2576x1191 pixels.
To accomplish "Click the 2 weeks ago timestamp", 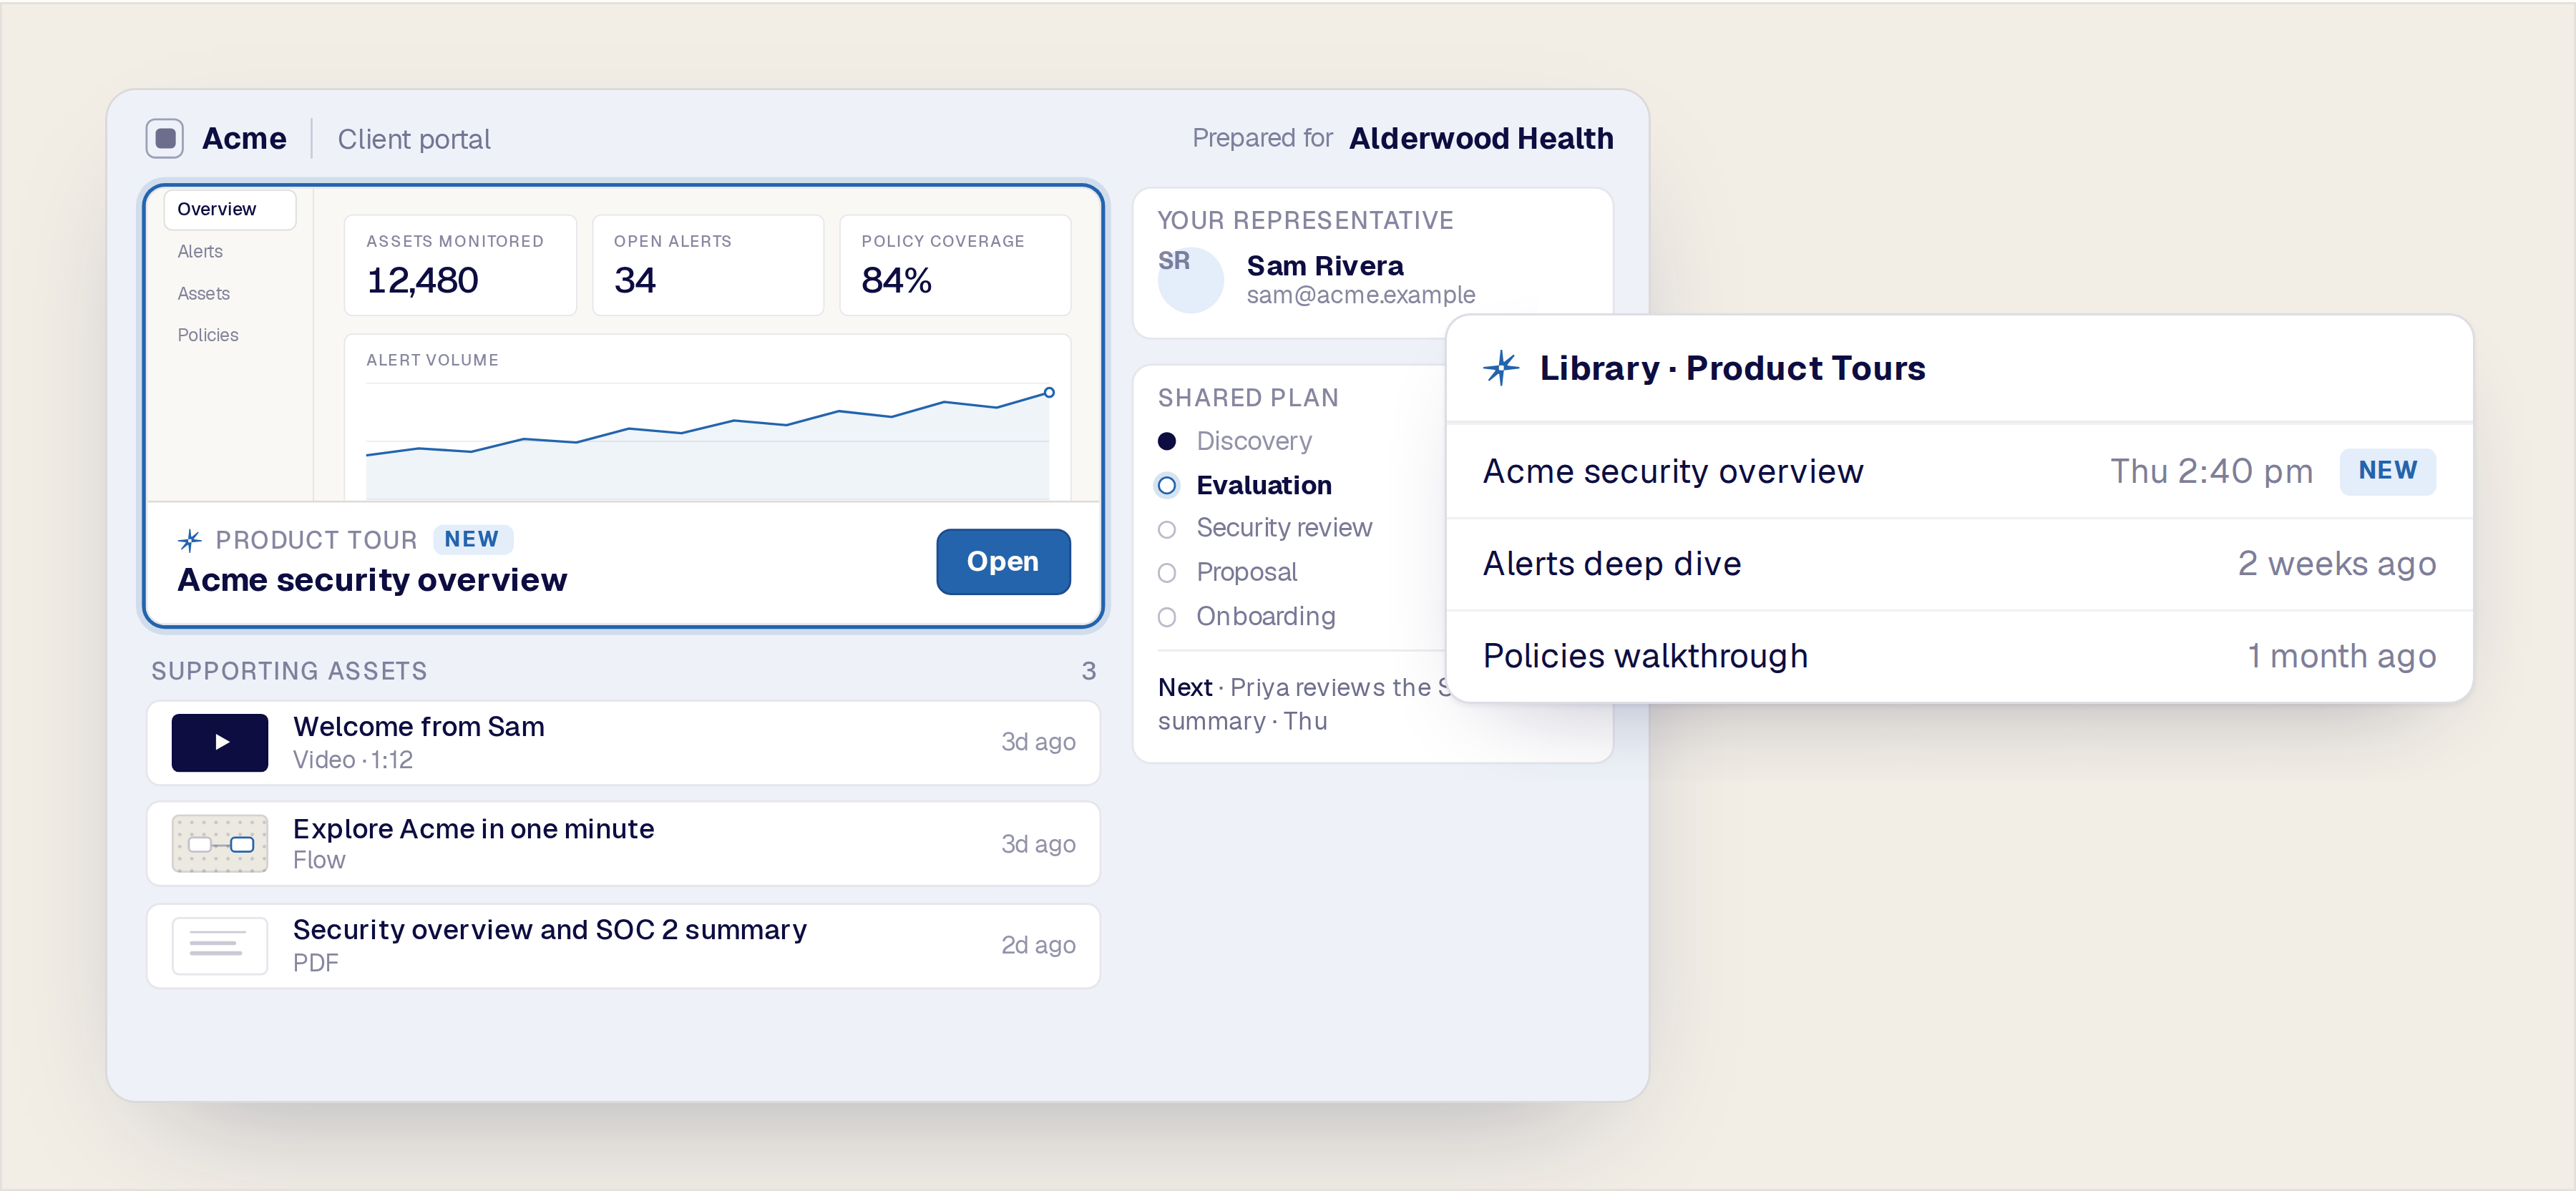I will (2337, 564).
